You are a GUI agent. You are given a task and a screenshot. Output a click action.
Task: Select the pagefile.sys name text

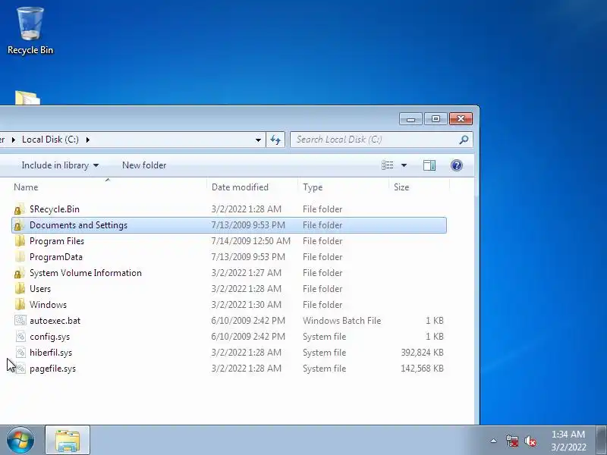(52, 369)
